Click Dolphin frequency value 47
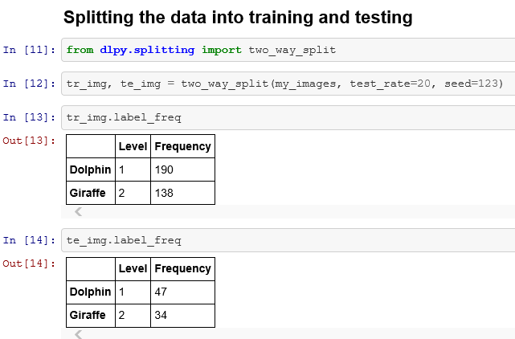 (161, 292)
